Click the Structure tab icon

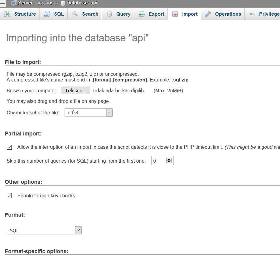(x=7, y=14)
